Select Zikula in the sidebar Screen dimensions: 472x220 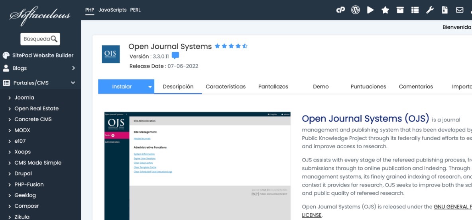pyautogui.click(x=22, y=217)
